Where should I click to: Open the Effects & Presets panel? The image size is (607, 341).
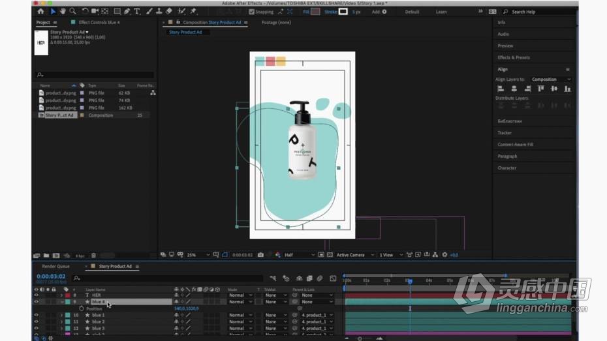click(x=514, y=57)
